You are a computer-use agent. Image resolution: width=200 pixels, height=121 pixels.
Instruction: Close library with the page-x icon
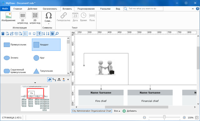(x=20, y=34)
